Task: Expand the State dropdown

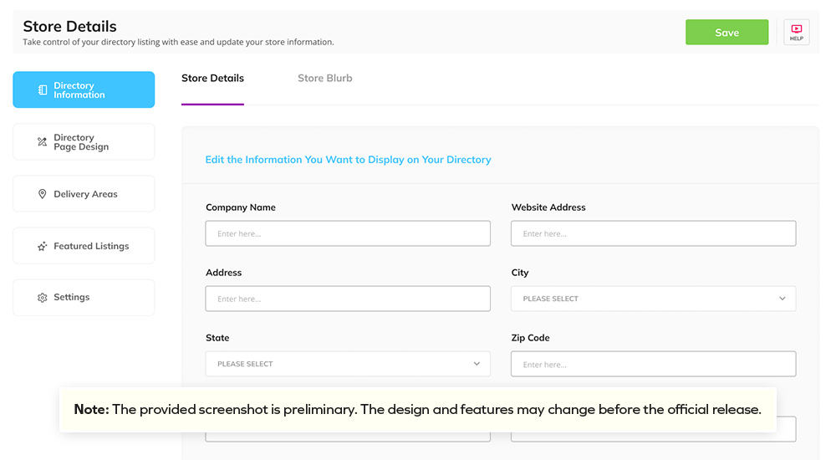Action: pos(348,364)
